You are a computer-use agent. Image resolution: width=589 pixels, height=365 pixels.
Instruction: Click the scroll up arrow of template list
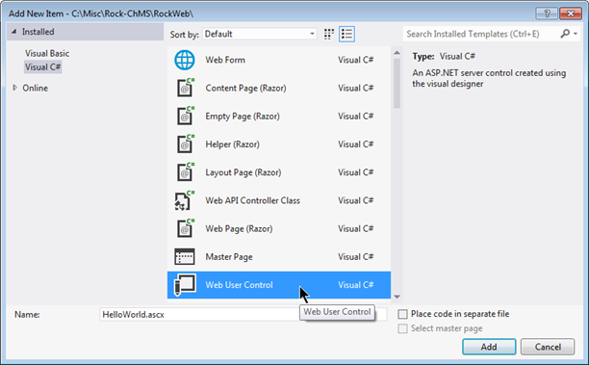point(397,53)
